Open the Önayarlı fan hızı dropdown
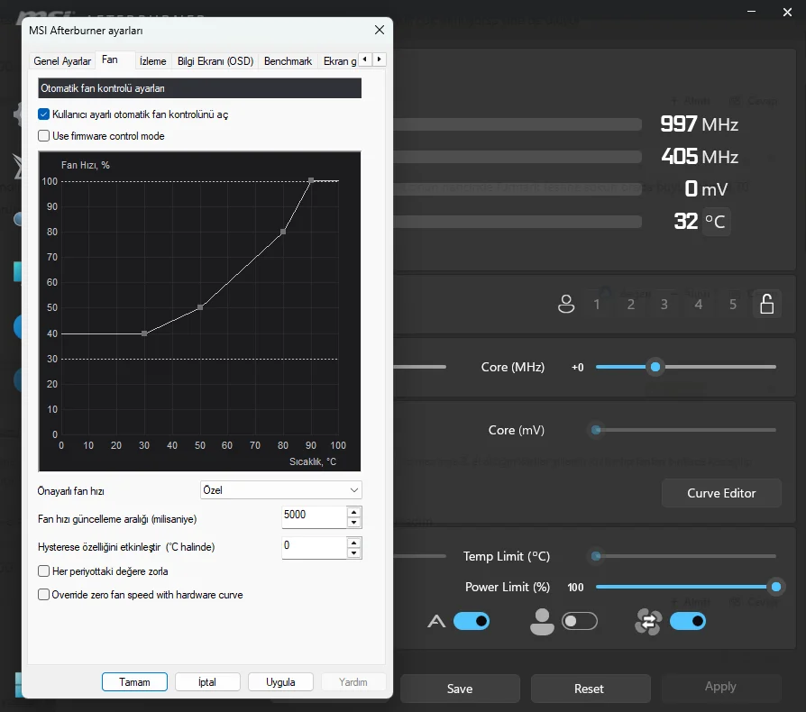 click(x=280, y=490)
